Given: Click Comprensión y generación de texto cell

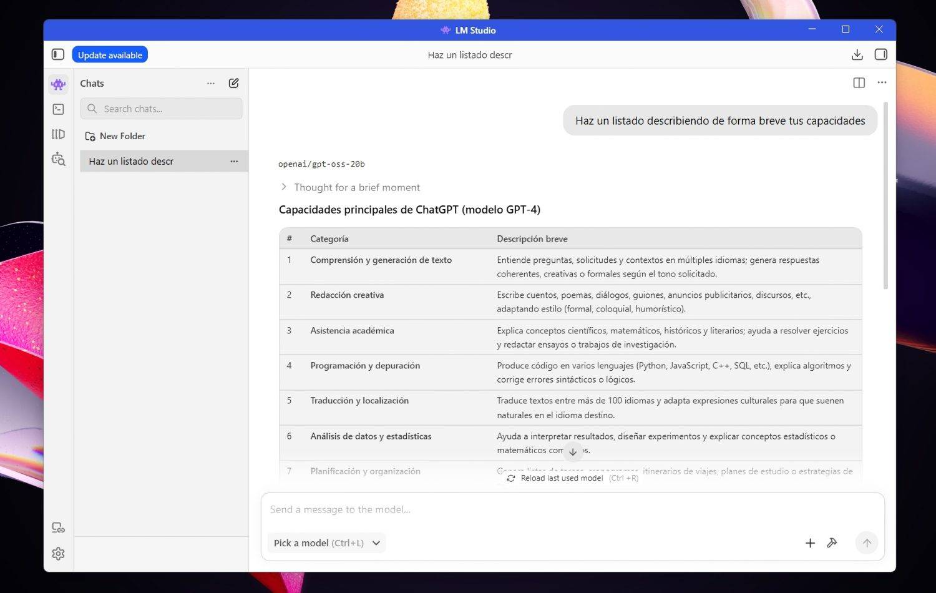Looking at the screenshot, I should pos(381,260).
